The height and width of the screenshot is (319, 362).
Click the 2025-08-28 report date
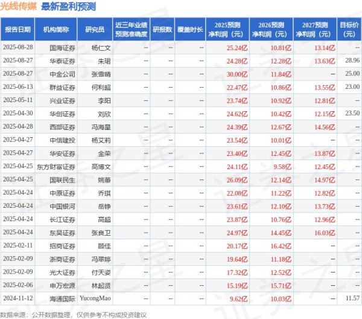pyautogui.click(x=18, y=47)
